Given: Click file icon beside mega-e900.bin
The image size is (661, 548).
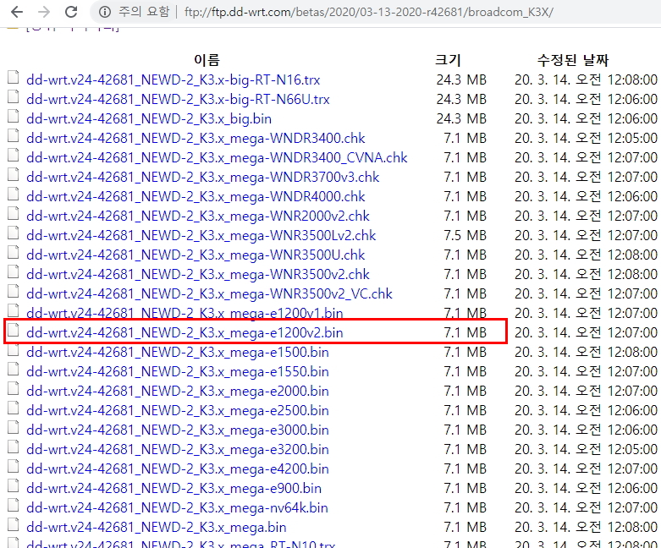Looking at the screenshot, I should pos(13,485).
